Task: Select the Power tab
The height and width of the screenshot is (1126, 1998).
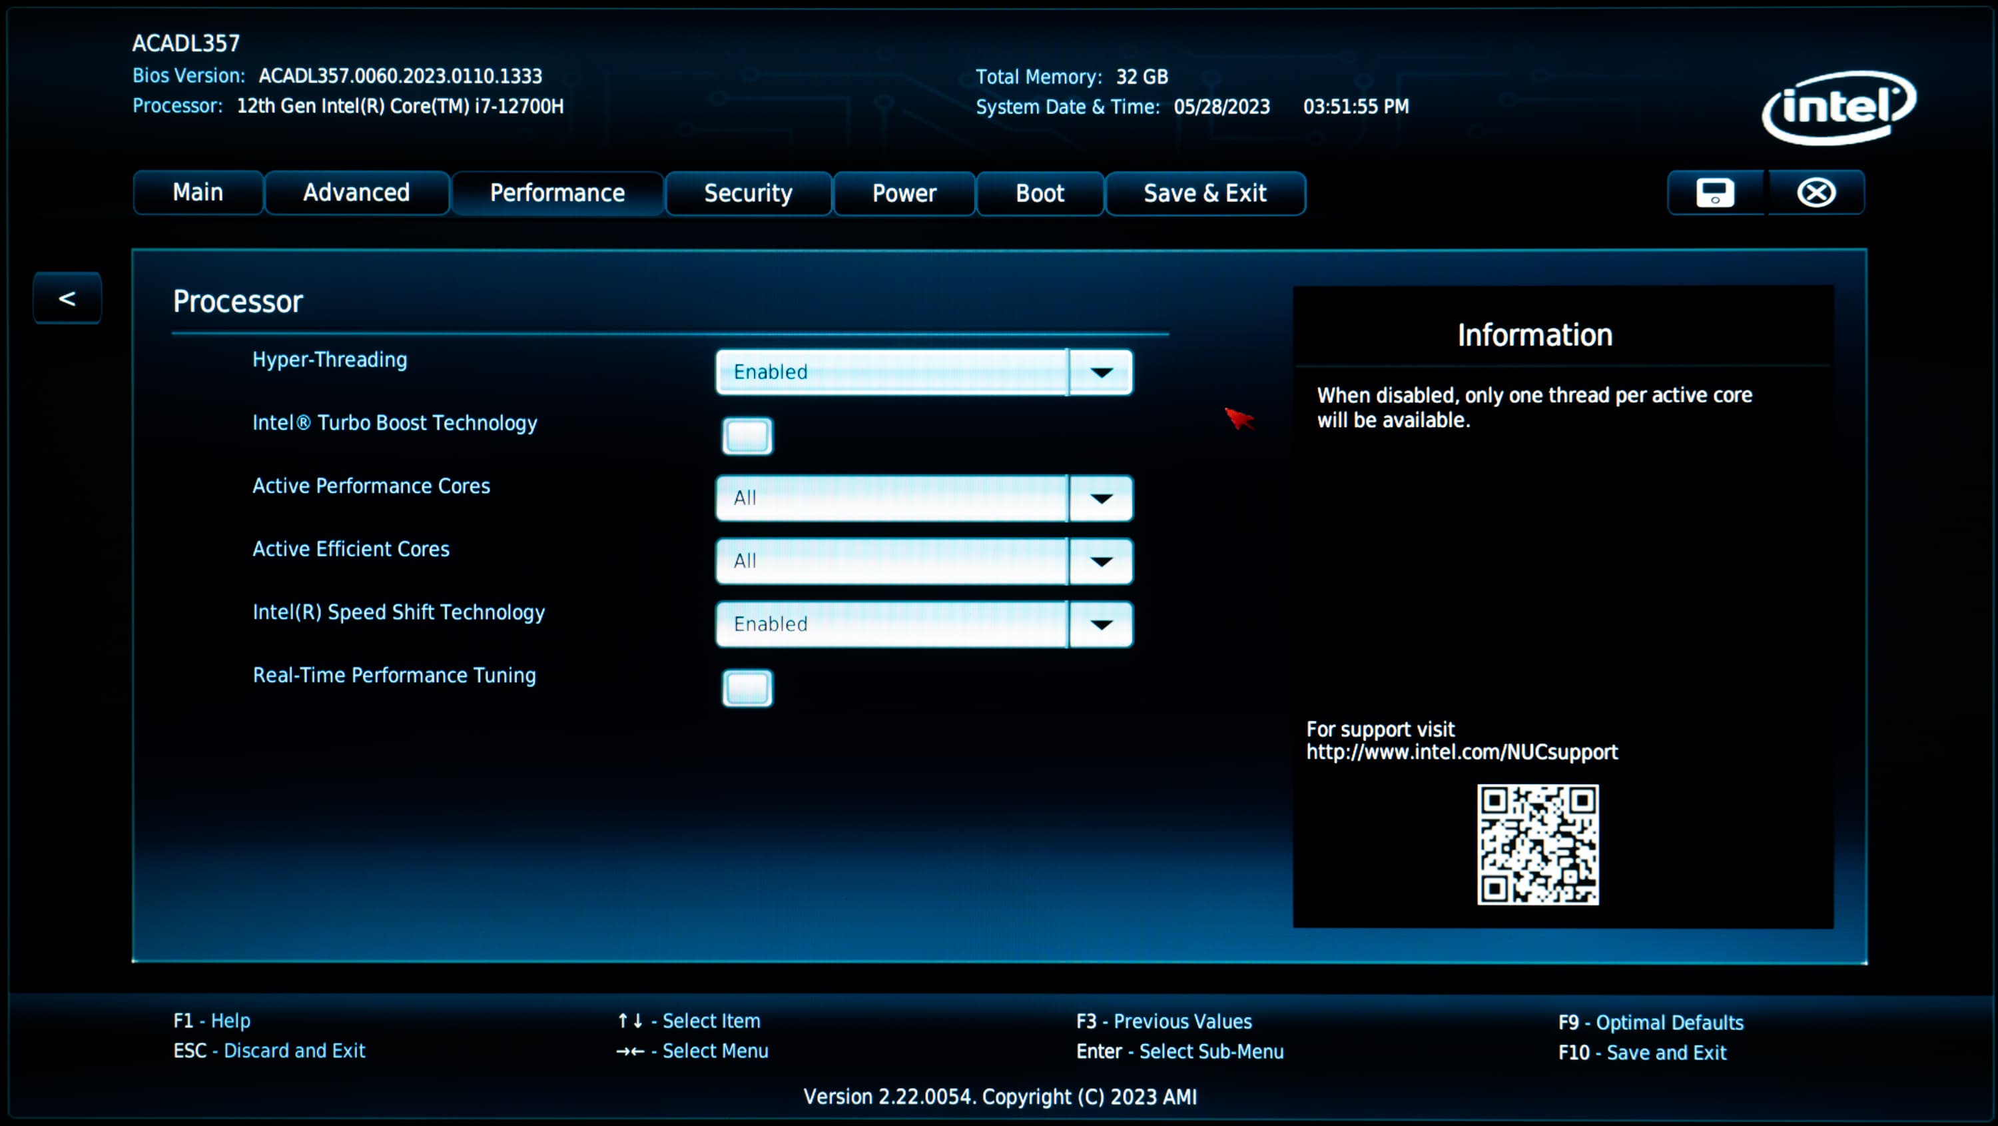Action: tap(904, 193)
